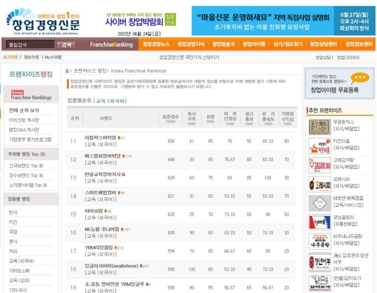This screenshot has width=377, height=293.
Task: Open the 스마트해법영어 brand entry
Action: point(100,193)
